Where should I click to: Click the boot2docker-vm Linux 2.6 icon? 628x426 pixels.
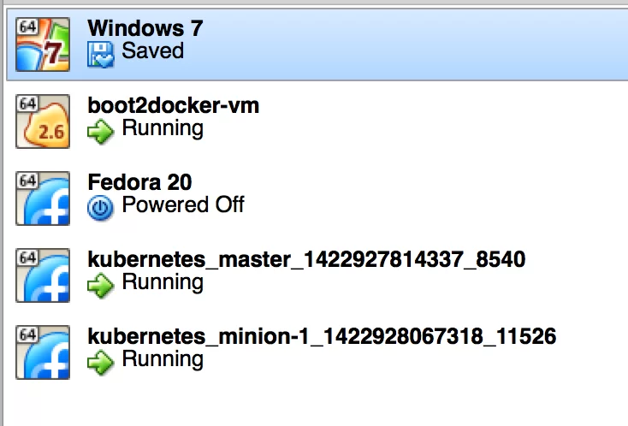(43, 121)
